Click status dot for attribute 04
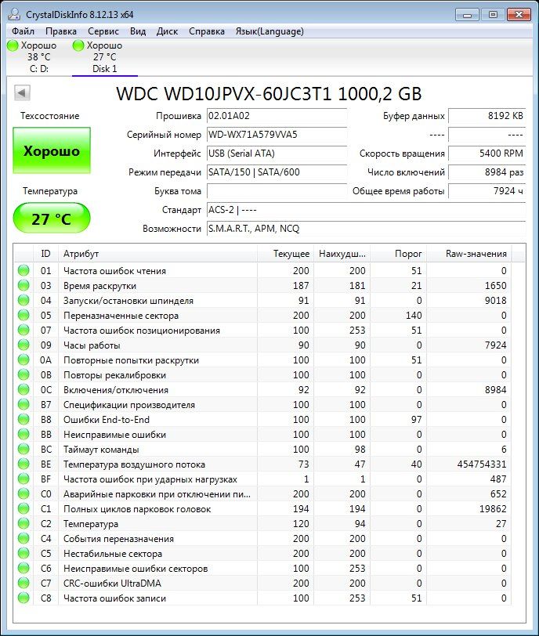This screenshot has height=636, width=539. click(x=24, y=301)
